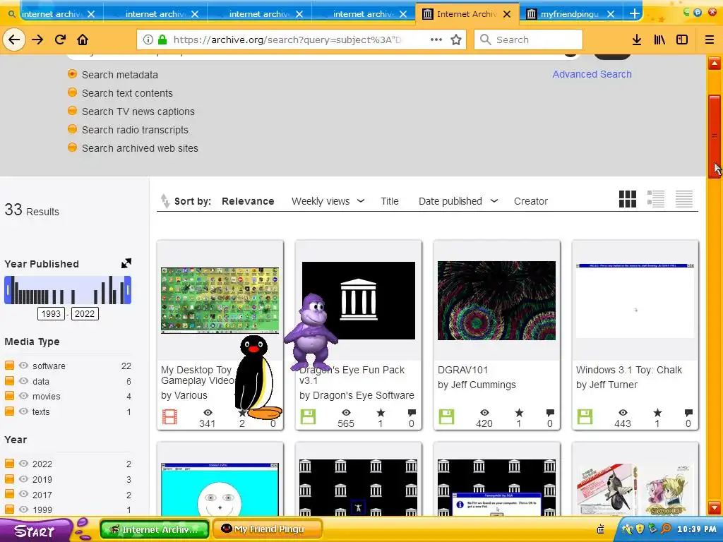This screenshot has width=723, height=542.
Task: Click the green secure padlock icon
Action: point(162,40)
